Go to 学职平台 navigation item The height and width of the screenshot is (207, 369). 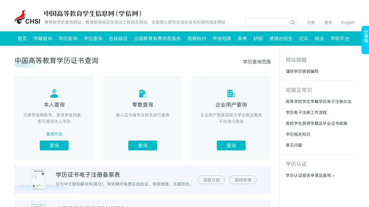pos(340,39)
